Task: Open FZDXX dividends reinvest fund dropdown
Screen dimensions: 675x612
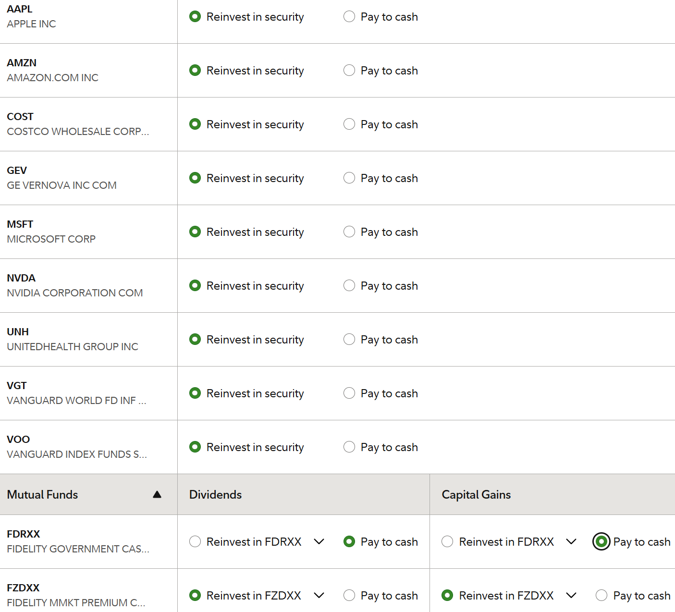Action: (319, 596)
